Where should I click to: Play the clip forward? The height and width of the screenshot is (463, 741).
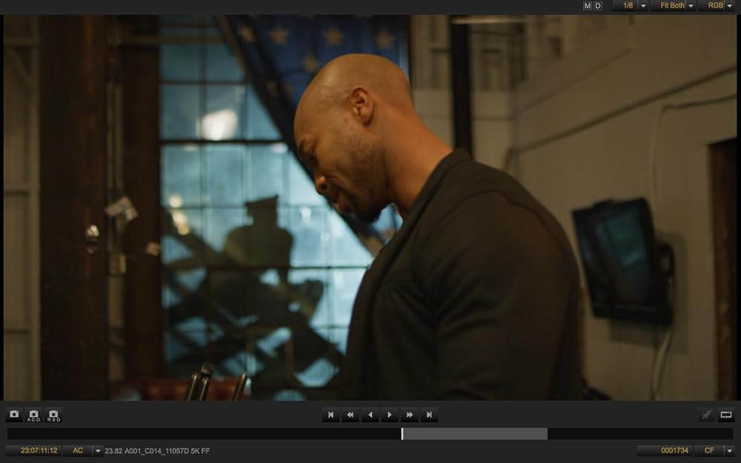pyautogui.click(x=390, y=415)
